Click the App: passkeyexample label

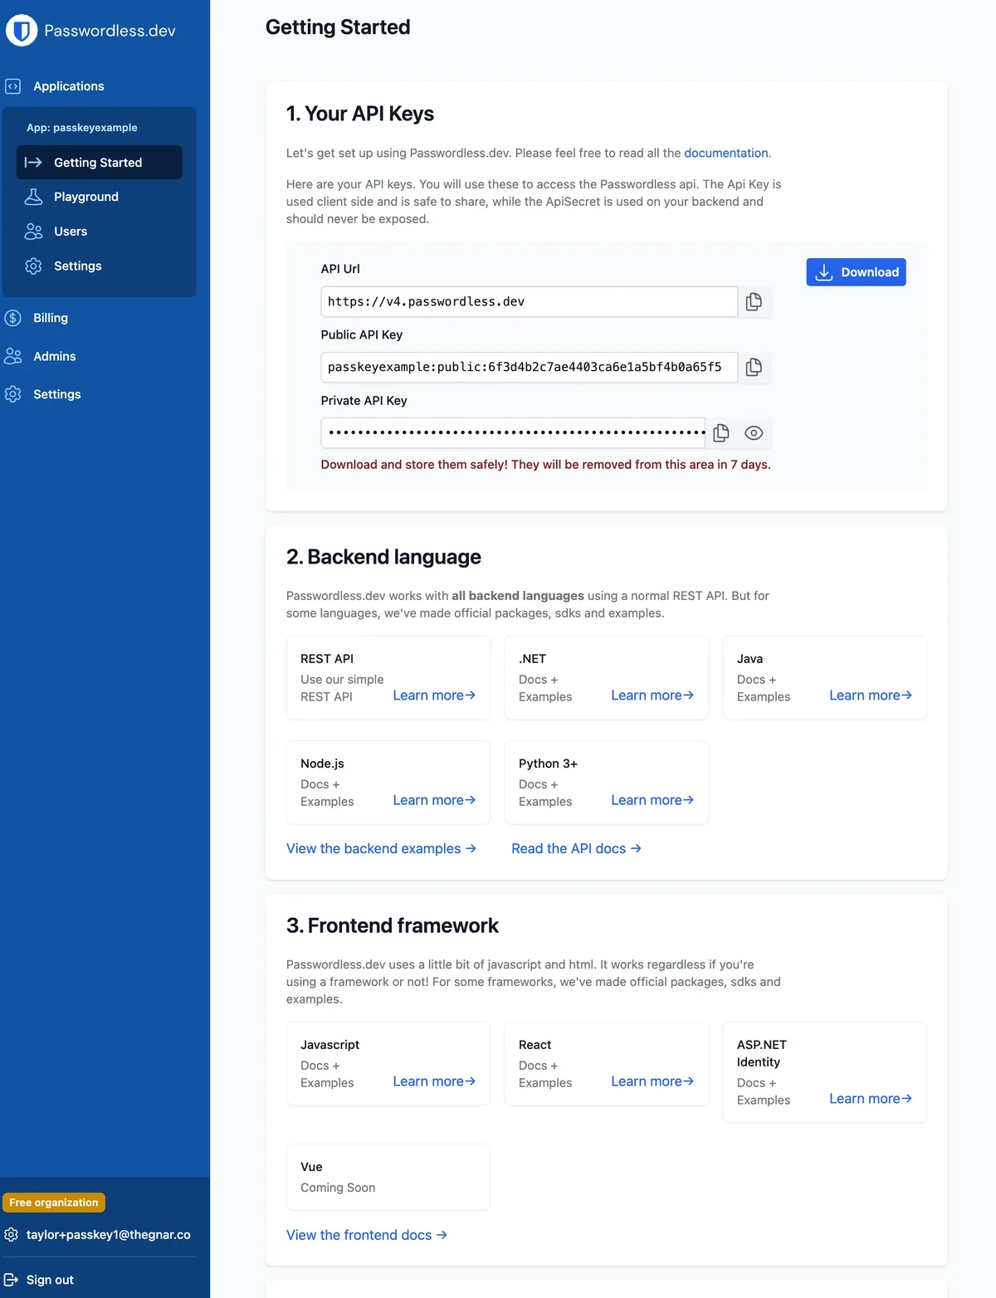click(x=82, y=128)
